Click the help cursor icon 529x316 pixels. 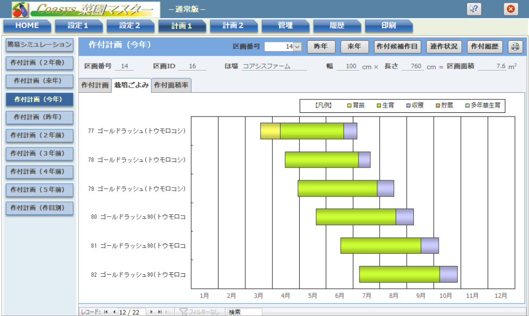pos(474,9)
